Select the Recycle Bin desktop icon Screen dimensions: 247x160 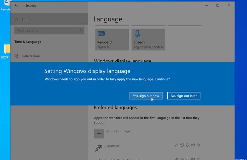point(5,6)
